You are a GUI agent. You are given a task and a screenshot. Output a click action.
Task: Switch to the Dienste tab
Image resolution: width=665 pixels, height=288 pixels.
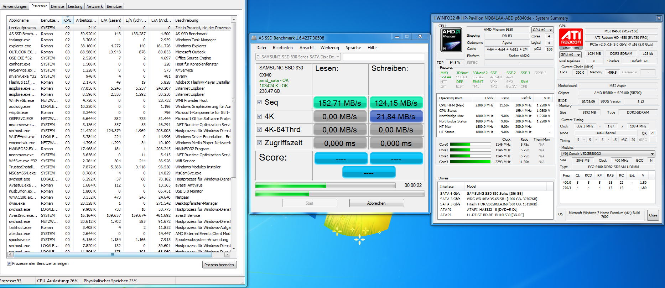coord(57,6)
